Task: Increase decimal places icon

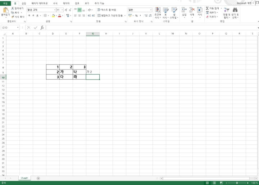Action: coord(146,15)
